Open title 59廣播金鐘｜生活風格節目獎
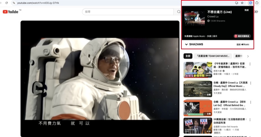 tap(230, 121)
